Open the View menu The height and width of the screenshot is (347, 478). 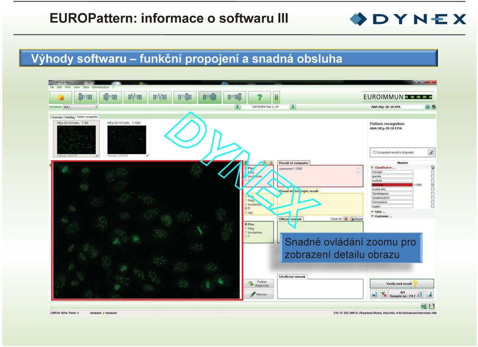click(77, 87)
